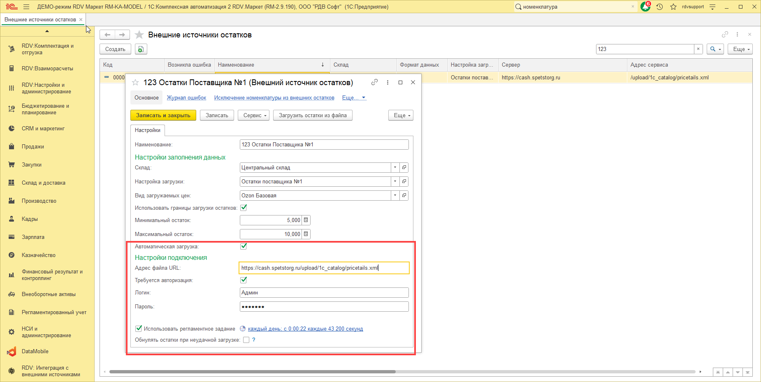The width and height of the screenshot is (761, 382).
Task: Expand the Вид загружаемых цен dropdown
Action: [x=395, y=195]
